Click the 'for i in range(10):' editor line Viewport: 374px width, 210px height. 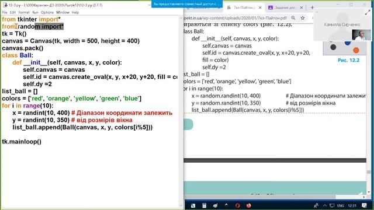click(27, 106)
